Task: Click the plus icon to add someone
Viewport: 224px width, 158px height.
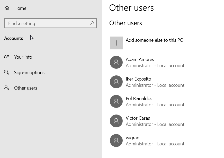Action: pos(116,43)
